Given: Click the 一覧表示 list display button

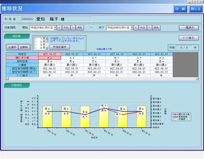Looking at the screenshot, I should 189,28.
